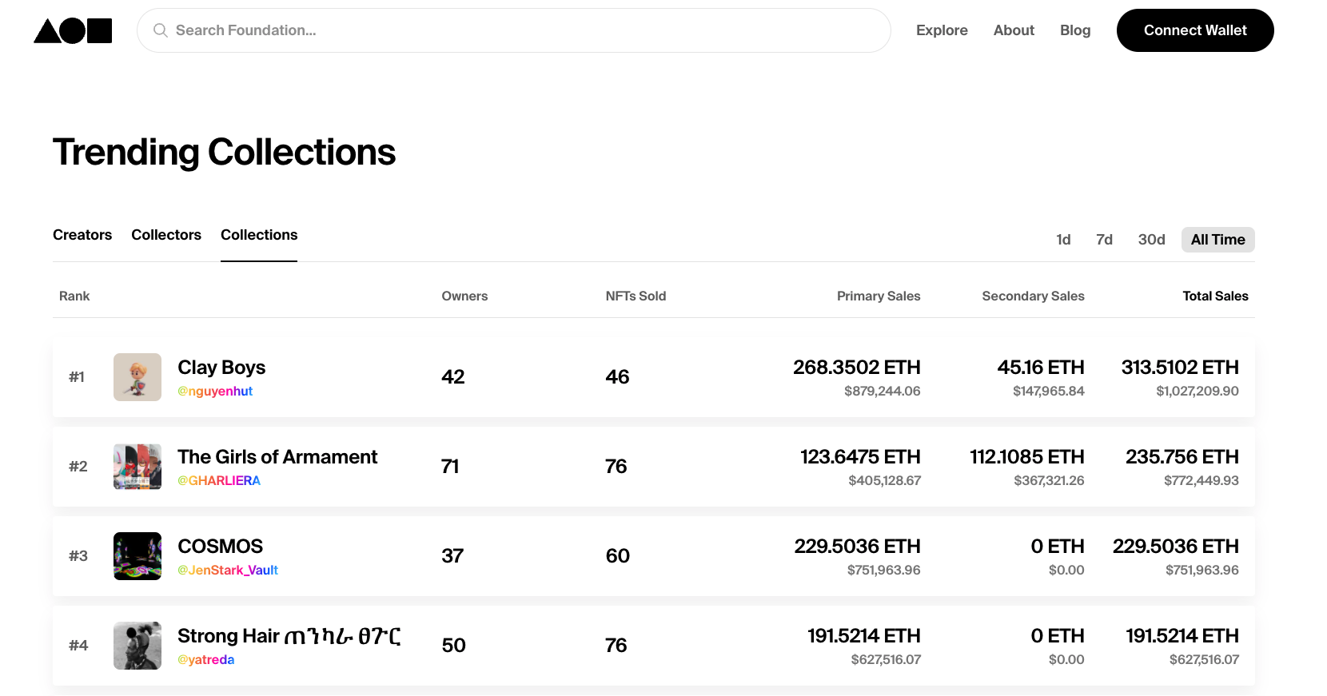Click the Trending Collections heading
Viewport: 1327px width, 696px height.
[225, 152]
